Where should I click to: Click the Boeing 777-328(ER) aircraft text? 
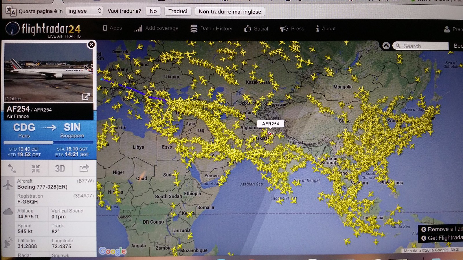pos(42,187)
